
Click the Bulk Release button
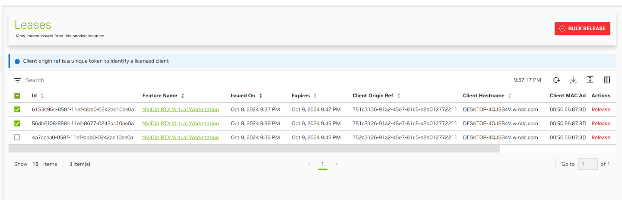click(582, 29)
